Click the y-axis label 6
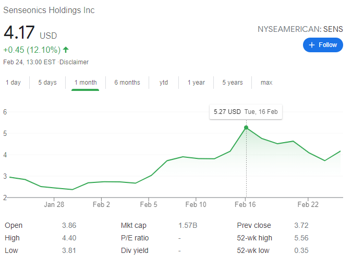The height and width of the screenshot is (266, 352). point(5,112)
